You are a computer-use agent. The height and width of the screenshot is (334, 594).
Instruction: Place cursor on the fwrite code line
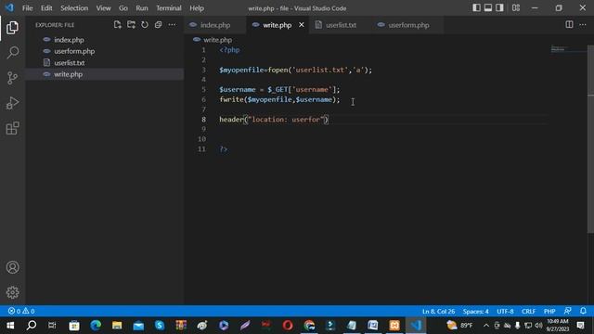tap(279, 99)
